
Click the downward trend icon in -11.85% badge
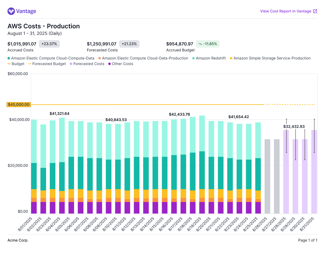[x=200, y=44]
